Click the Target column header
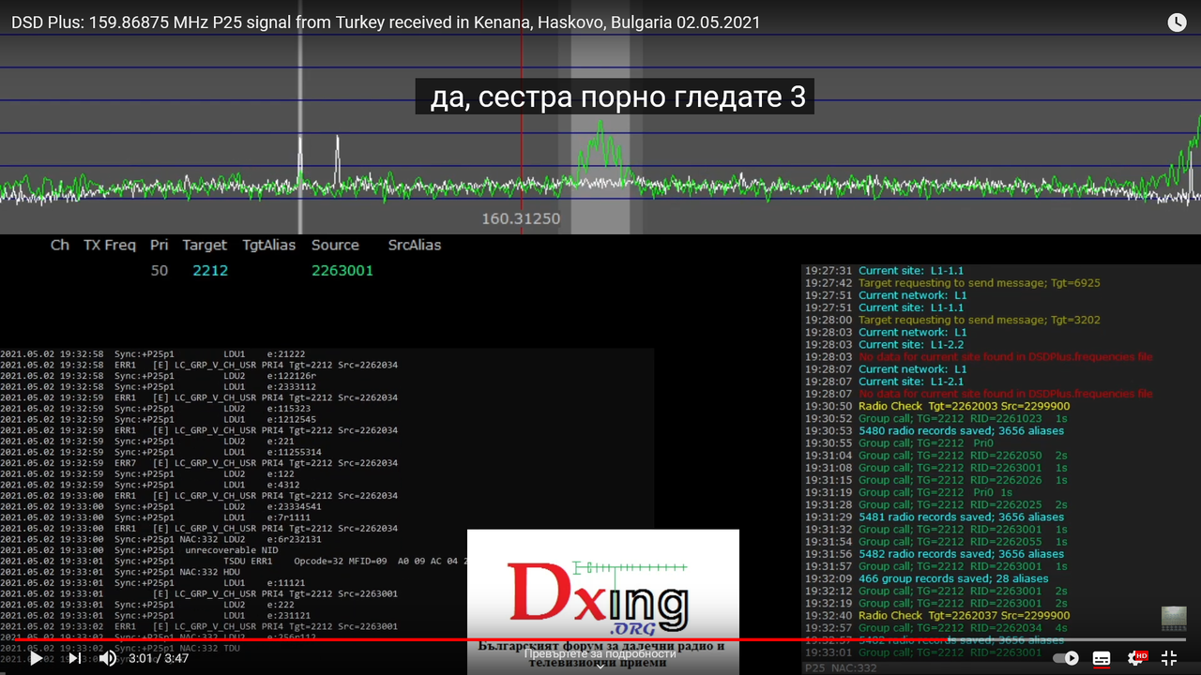 point(205,245)
